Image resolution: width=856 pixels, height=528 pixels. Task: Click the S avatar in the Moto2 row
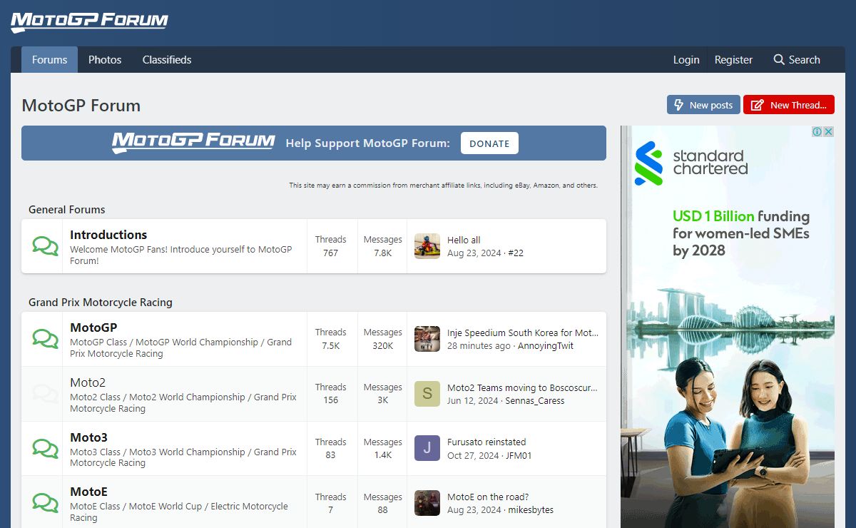(x=427, y=394)
